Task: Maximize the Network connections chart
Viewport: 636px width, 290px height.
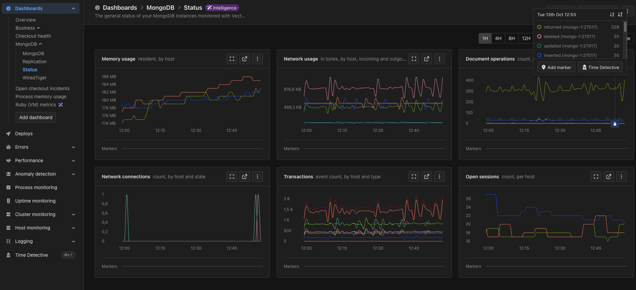Action: 232,177
